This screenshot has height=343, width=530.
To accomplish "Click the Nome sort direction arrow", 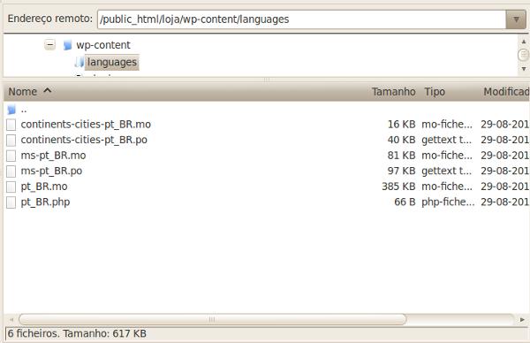I will [x=48, y=90].
